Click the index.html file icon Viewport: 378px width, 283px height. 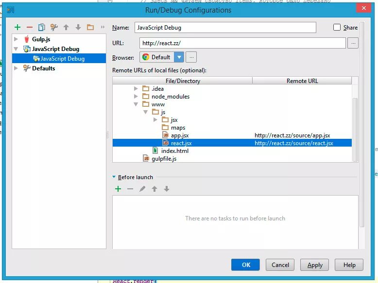coord(155,151)
